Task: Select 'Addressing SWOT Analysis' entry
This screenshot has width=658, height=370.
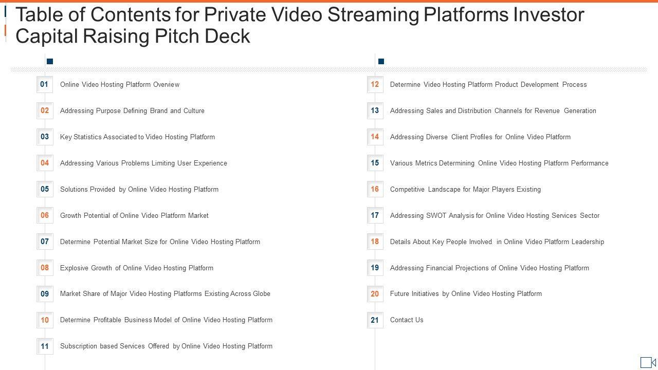Action: (x=495, y=215)
